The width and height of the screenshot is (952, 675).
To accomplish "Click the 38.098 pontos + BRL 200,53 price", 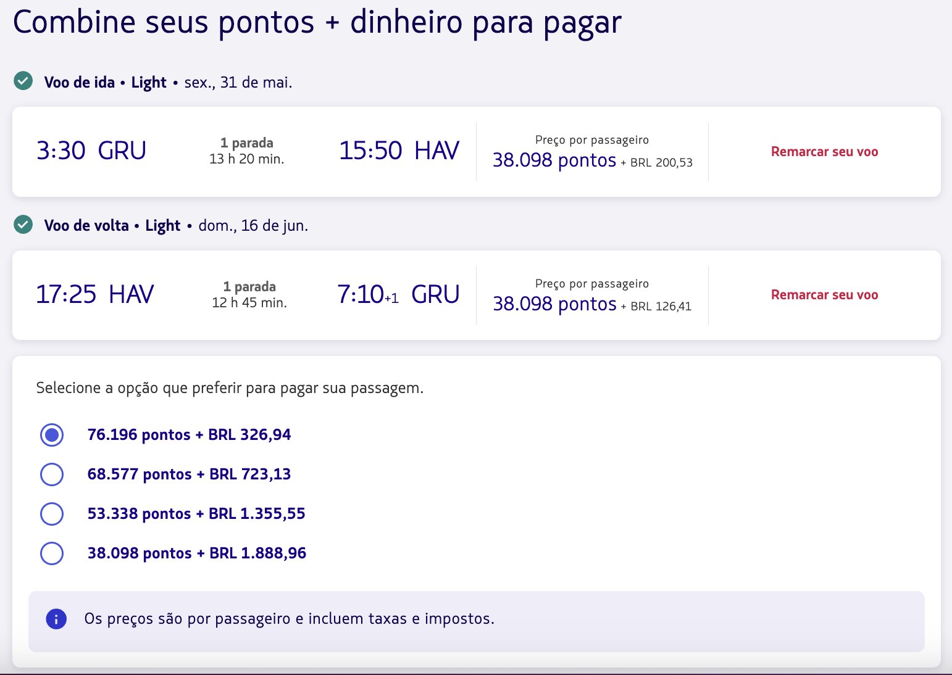I will [592, 161].
